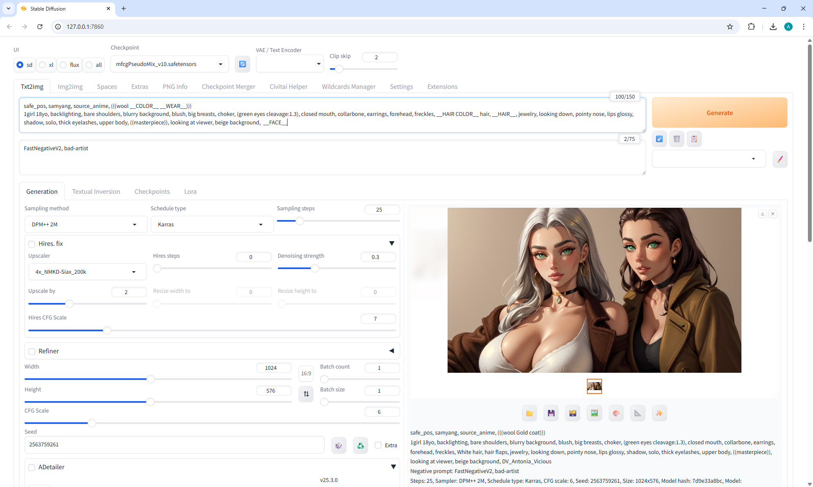Click the CFG Scale slider handle
This screenshot has width=813, height=487.
click(92, 423)
